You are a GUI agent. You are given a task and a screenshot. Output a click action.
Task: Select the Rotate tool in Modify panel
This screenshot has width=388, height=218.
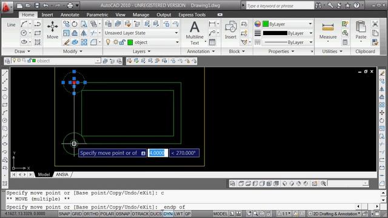click(75, 24)
